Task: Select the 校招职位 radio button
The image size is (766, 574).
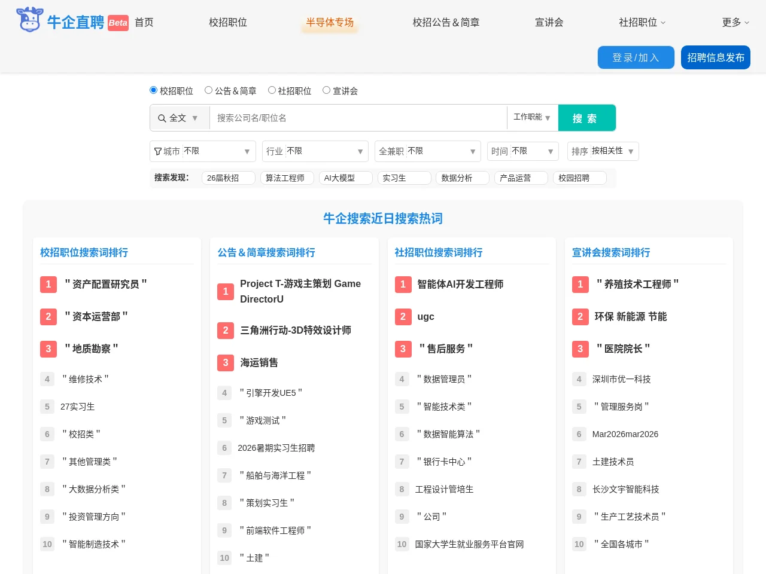Action: (153, 90)
